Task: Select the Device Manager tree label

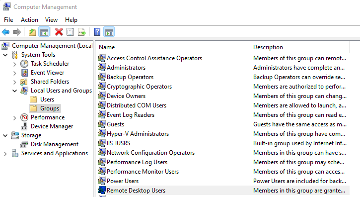Action: (52, 126)
